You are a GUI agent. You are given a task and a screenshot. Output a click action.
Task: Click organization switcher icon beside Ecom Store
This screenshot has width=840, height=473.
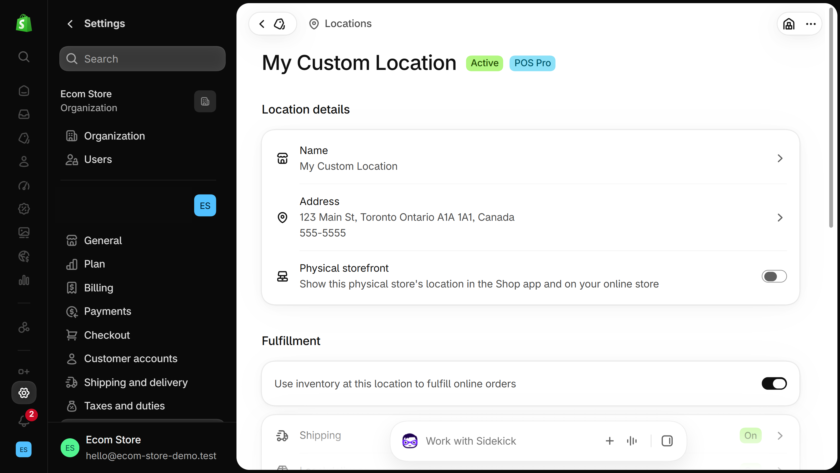(x=205, y=101)
